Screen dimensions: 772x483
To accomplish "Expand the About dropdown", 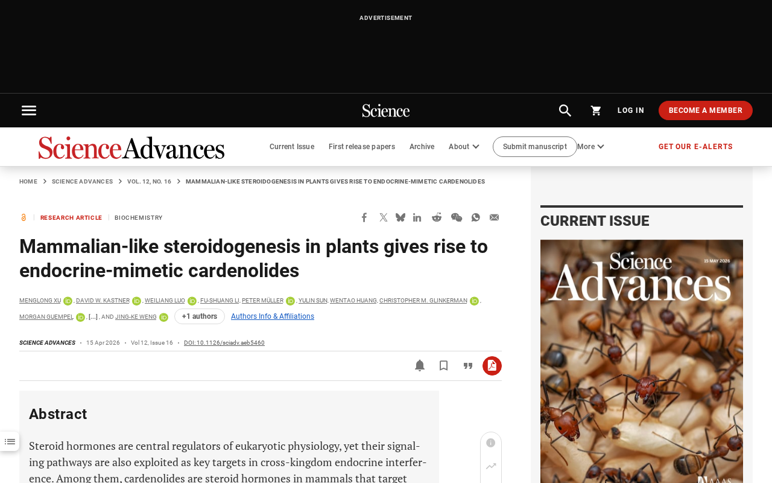I will 464,147.
